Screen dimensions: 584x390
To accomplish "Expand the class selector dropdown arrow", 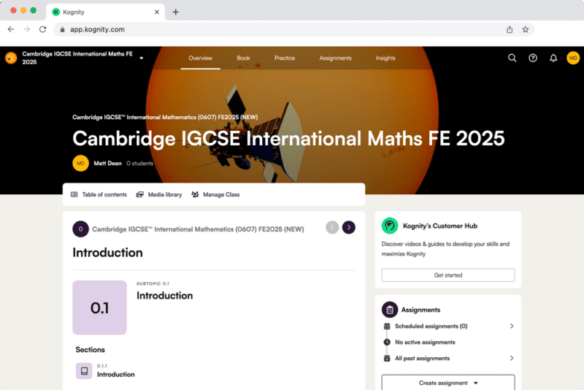I will (142, 58).
